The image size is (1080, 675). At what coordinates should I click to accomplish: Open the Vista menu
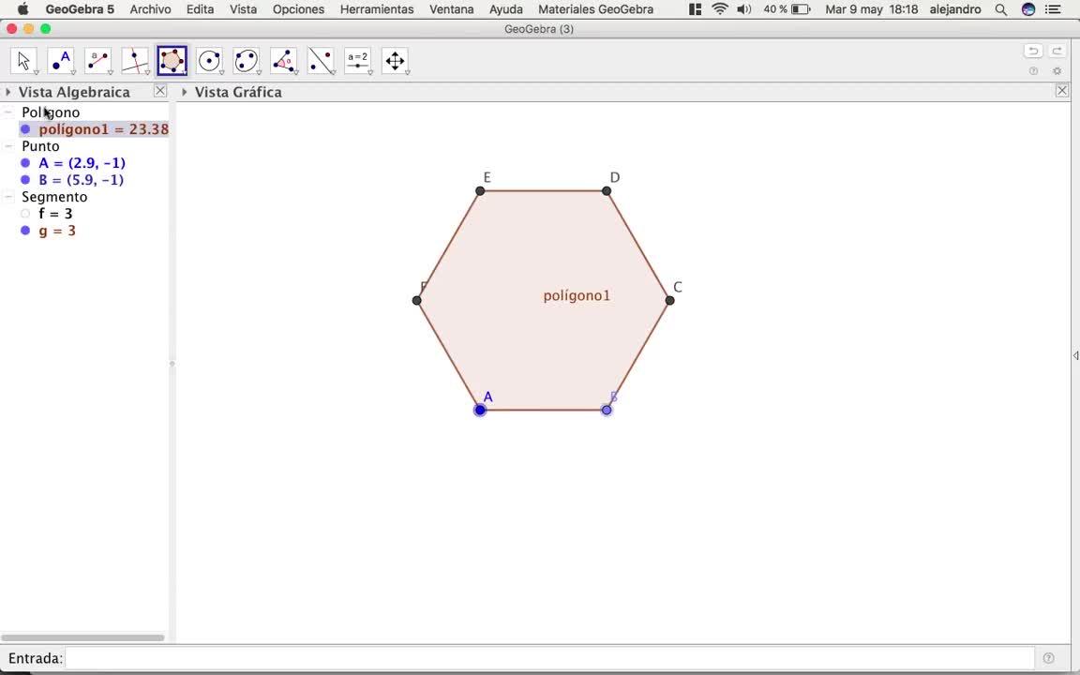point(243,9)
